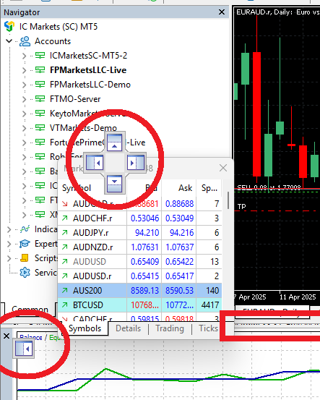The height and width of the screenshot is (400, 320).
Task: Select the FPMarketsLLC-Live account label
Action: (x=88, y=70)
